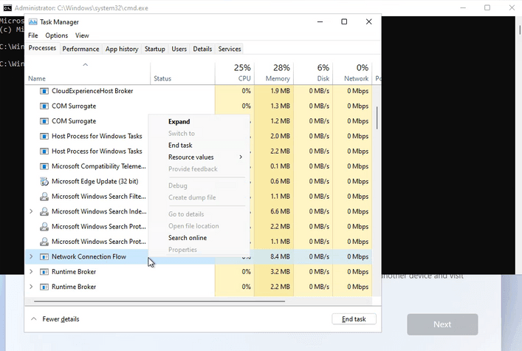The height and width of the screenshot is (351, 522).
Task: Choose Search online in the context menu
Action: [188, 238]
